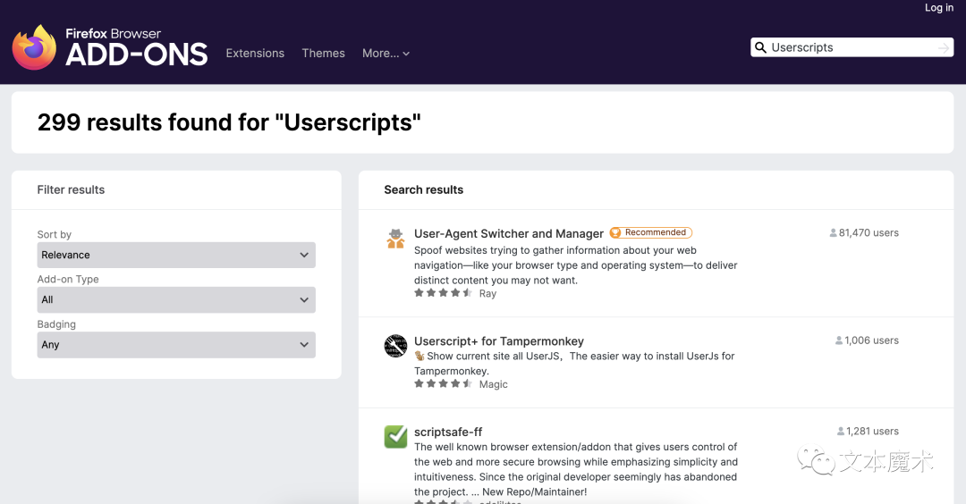Click Log in link

point(939,7)
